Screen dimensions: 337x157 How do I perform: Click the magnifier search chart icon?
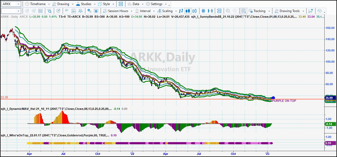point(50,11)
